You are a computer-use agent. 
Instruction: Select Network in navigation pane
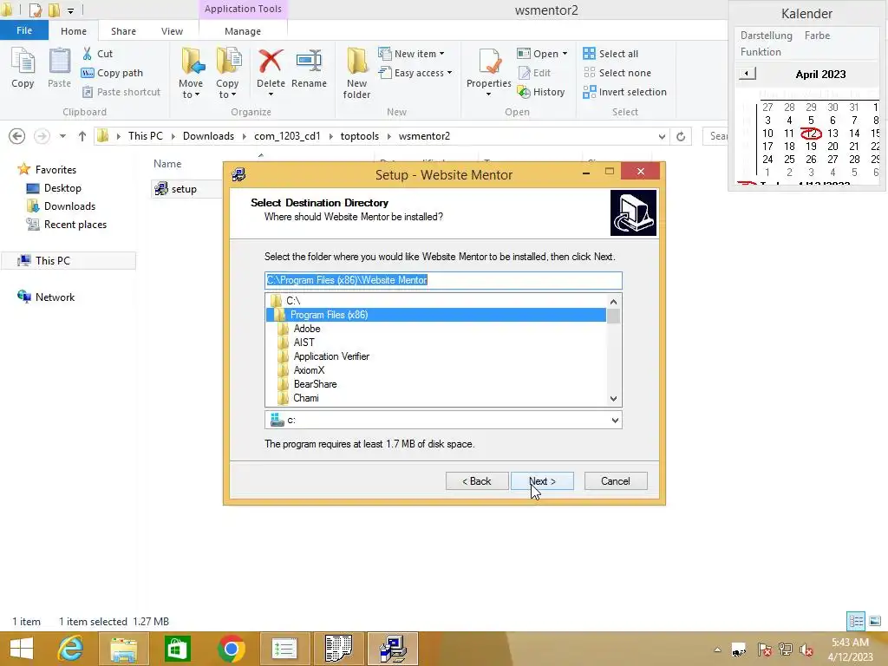click(x=47, y=297)
